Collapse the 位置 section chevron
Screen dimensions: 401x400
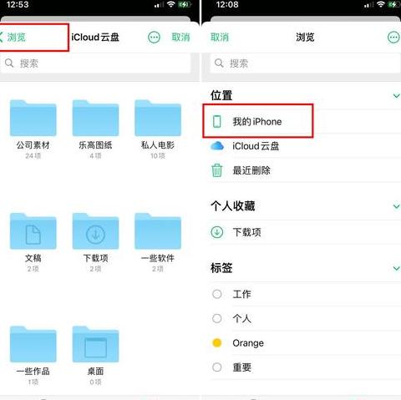coord(396,96)
